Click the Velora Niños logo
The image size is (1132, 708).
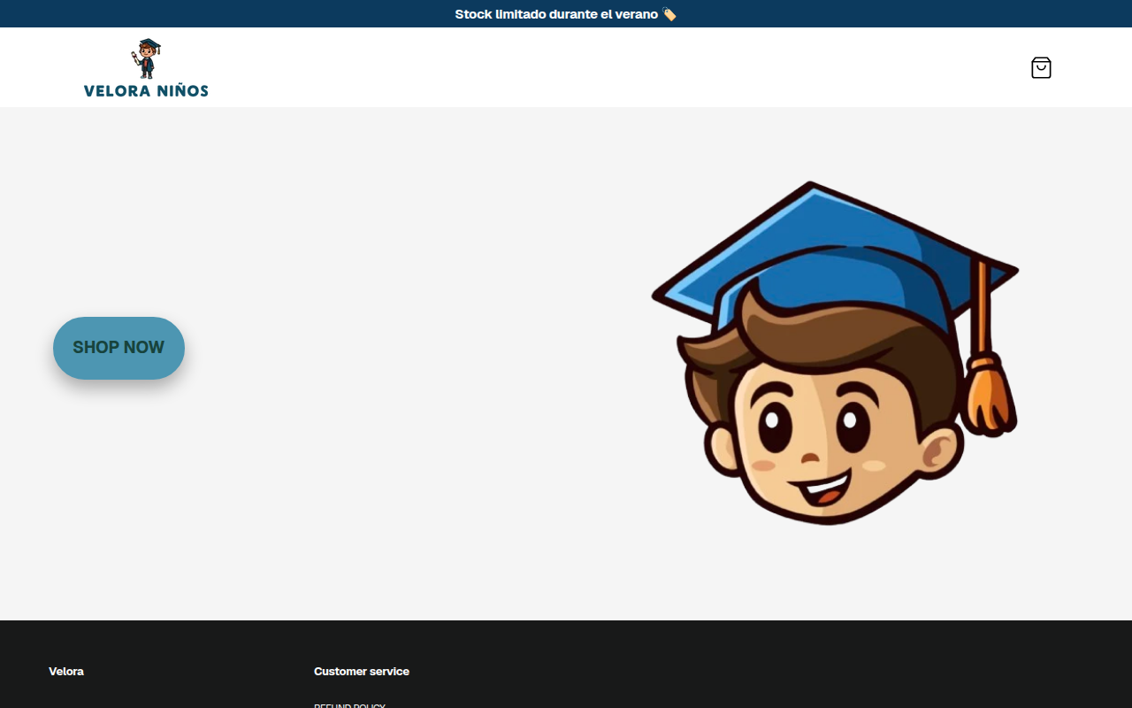pyautogui.click(x=146, y=67)
